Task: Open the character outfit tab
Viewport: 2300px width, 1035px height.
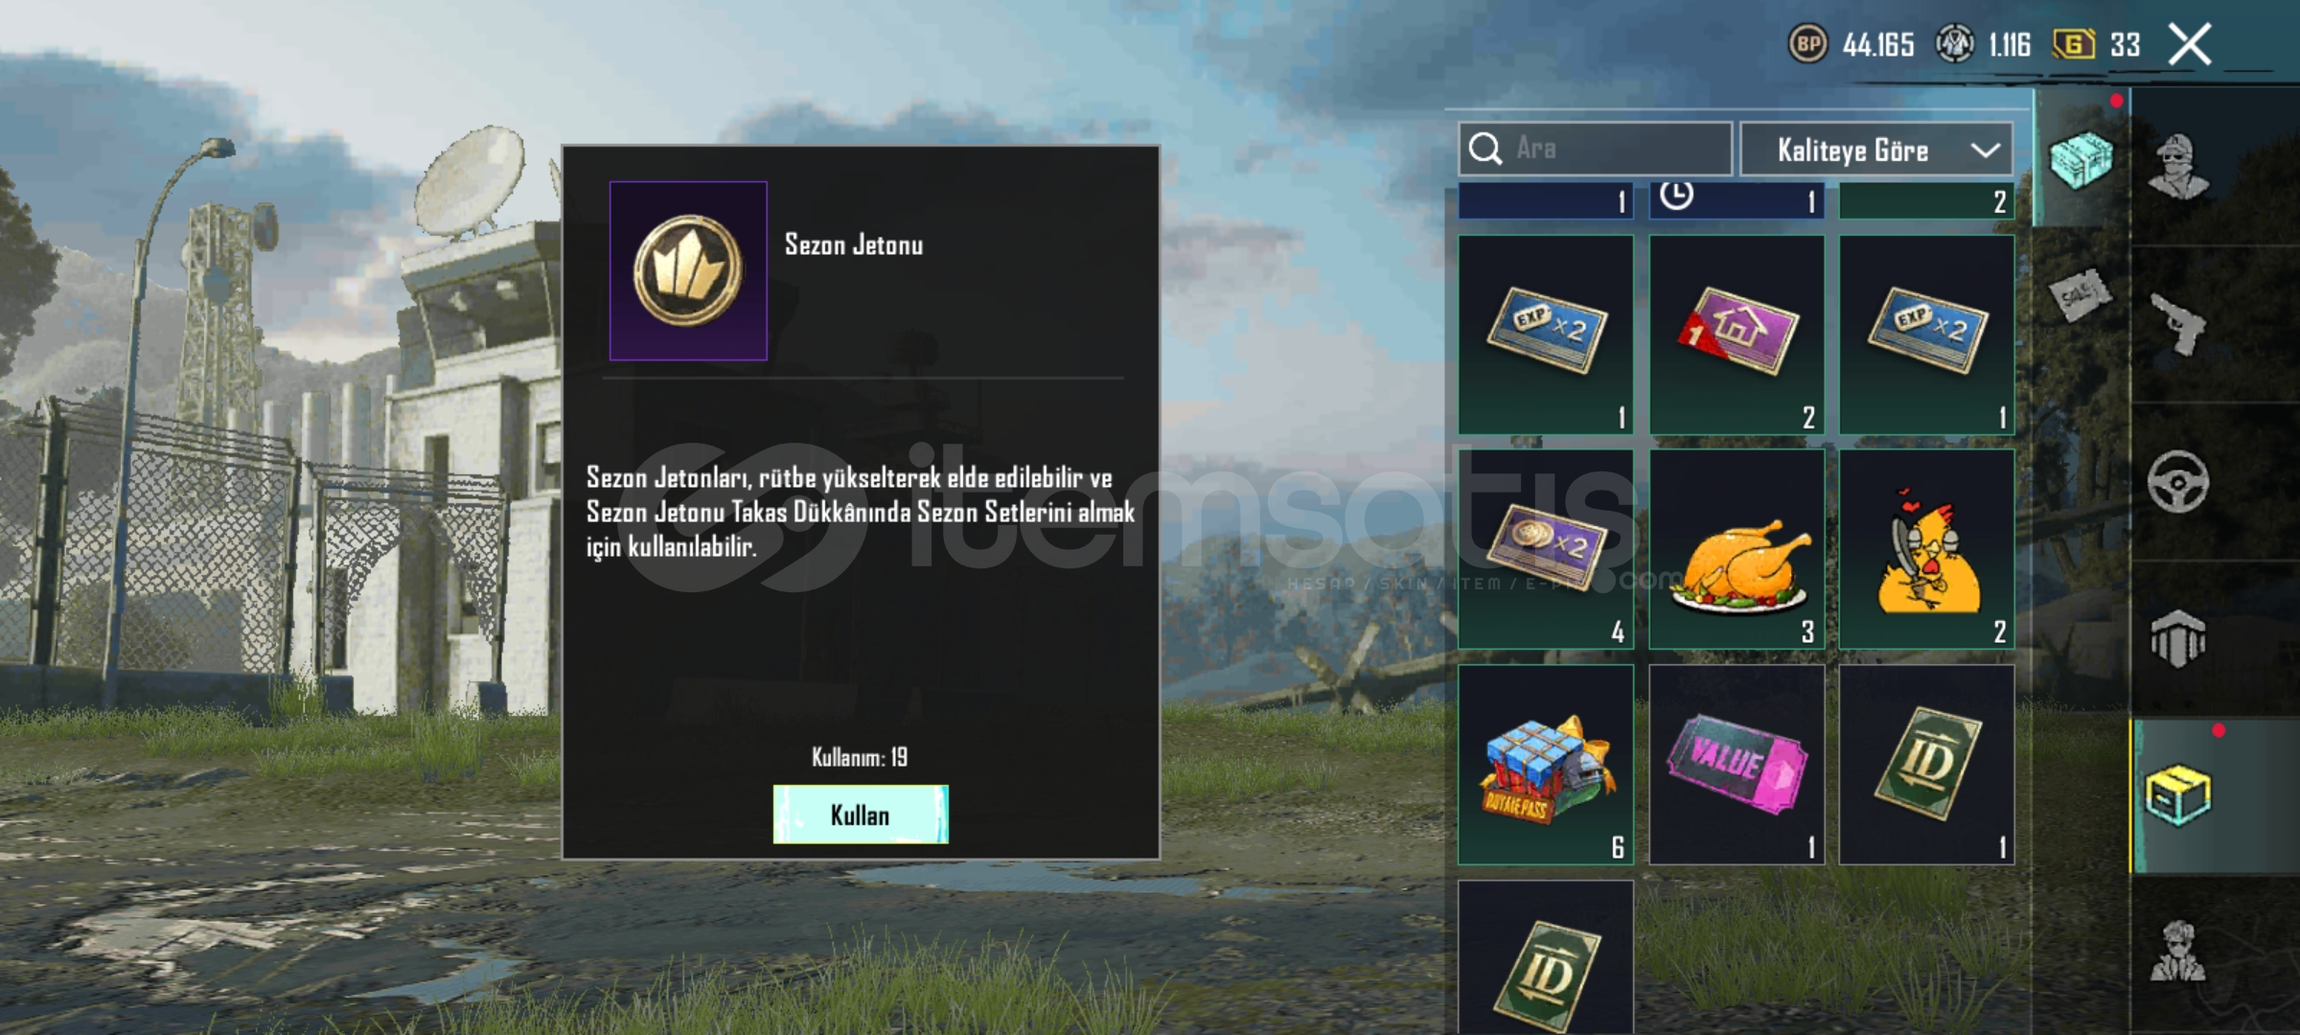Action: point(2178,165)
